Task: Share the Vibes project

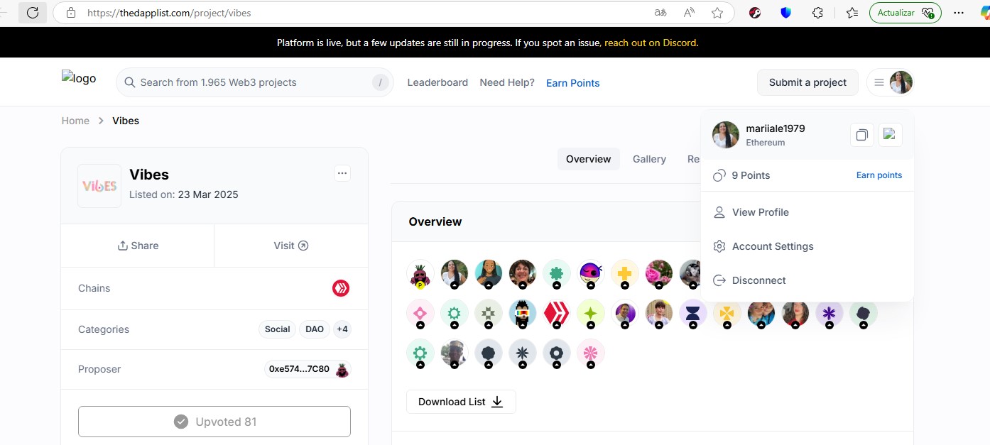Action: [138, 246]
